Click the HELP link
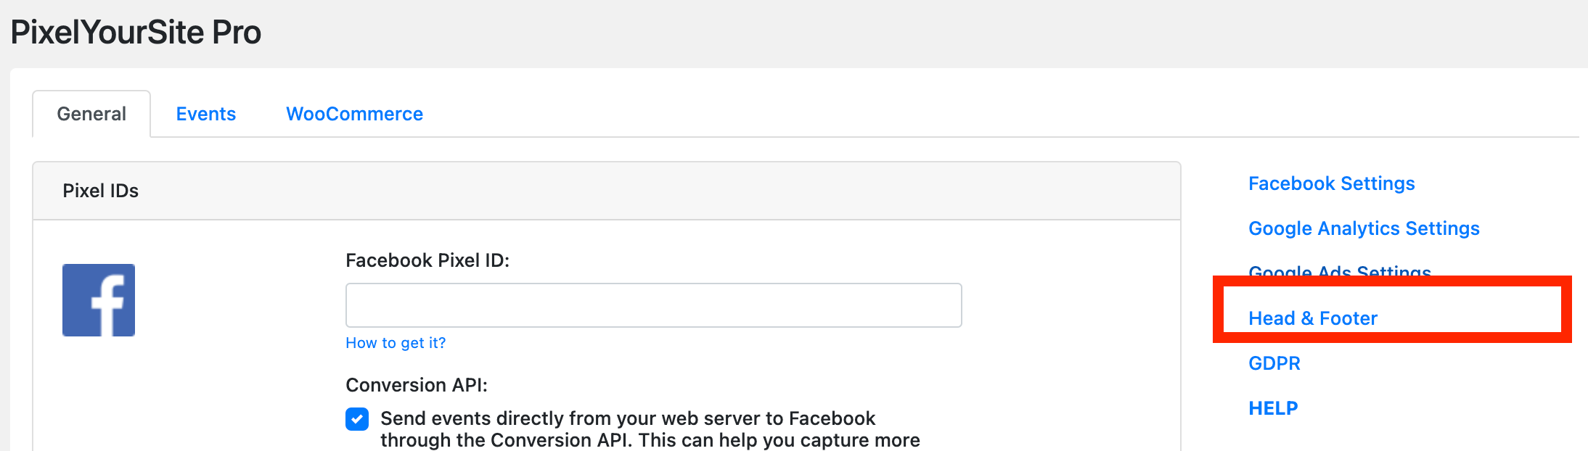 tap(1273, 408)
